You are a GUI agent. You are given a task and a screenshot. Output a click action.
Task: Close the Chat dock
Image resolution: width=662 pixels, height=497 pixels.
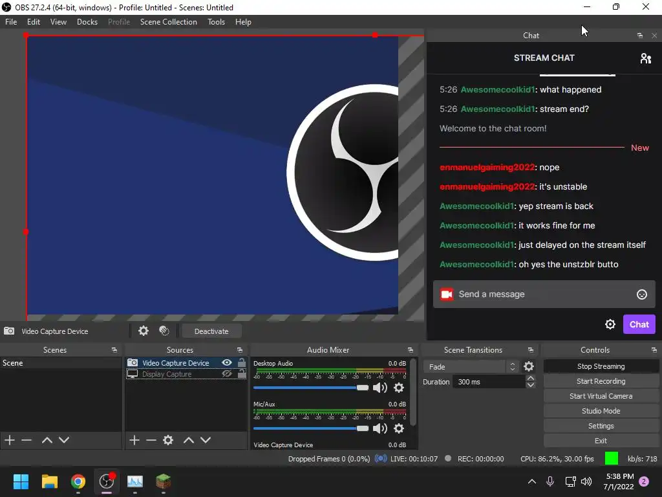(x=654, y=36)
